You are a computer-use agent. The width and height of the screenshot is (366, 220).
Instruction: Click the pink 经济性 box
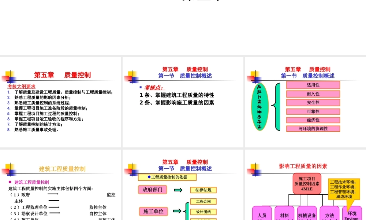(x=313, y=120)
